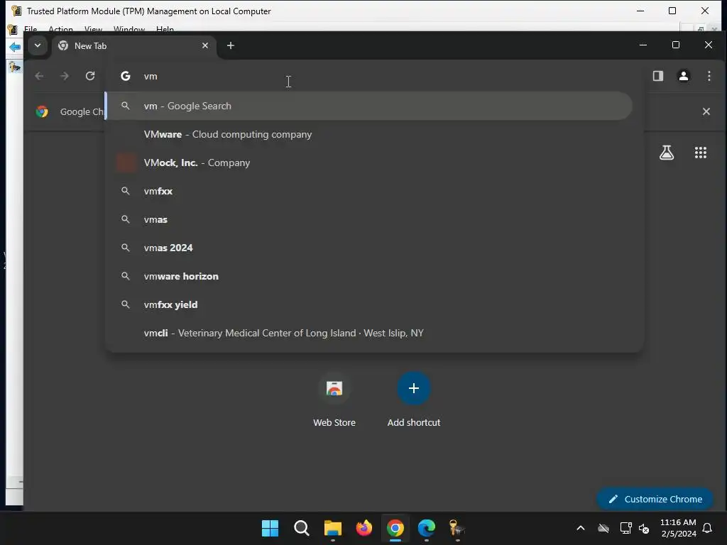Click the Google G icon in address bar
This screenshot has height=545, width=727.
click(x=125, y=76)
